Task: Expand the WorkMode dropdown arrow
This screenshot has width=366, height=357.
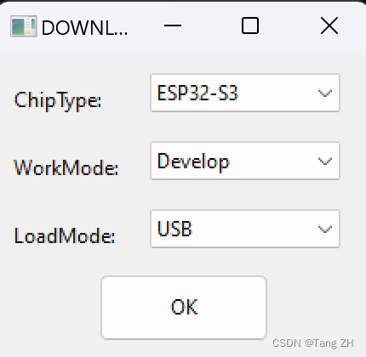Action: pyautogui.click(x=325, y=161)
